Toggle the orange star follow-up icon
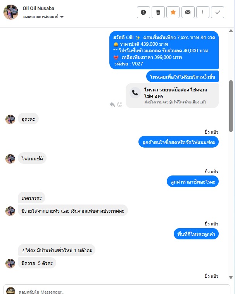Screen dimensions: 235x294 (x=173, y=12)
